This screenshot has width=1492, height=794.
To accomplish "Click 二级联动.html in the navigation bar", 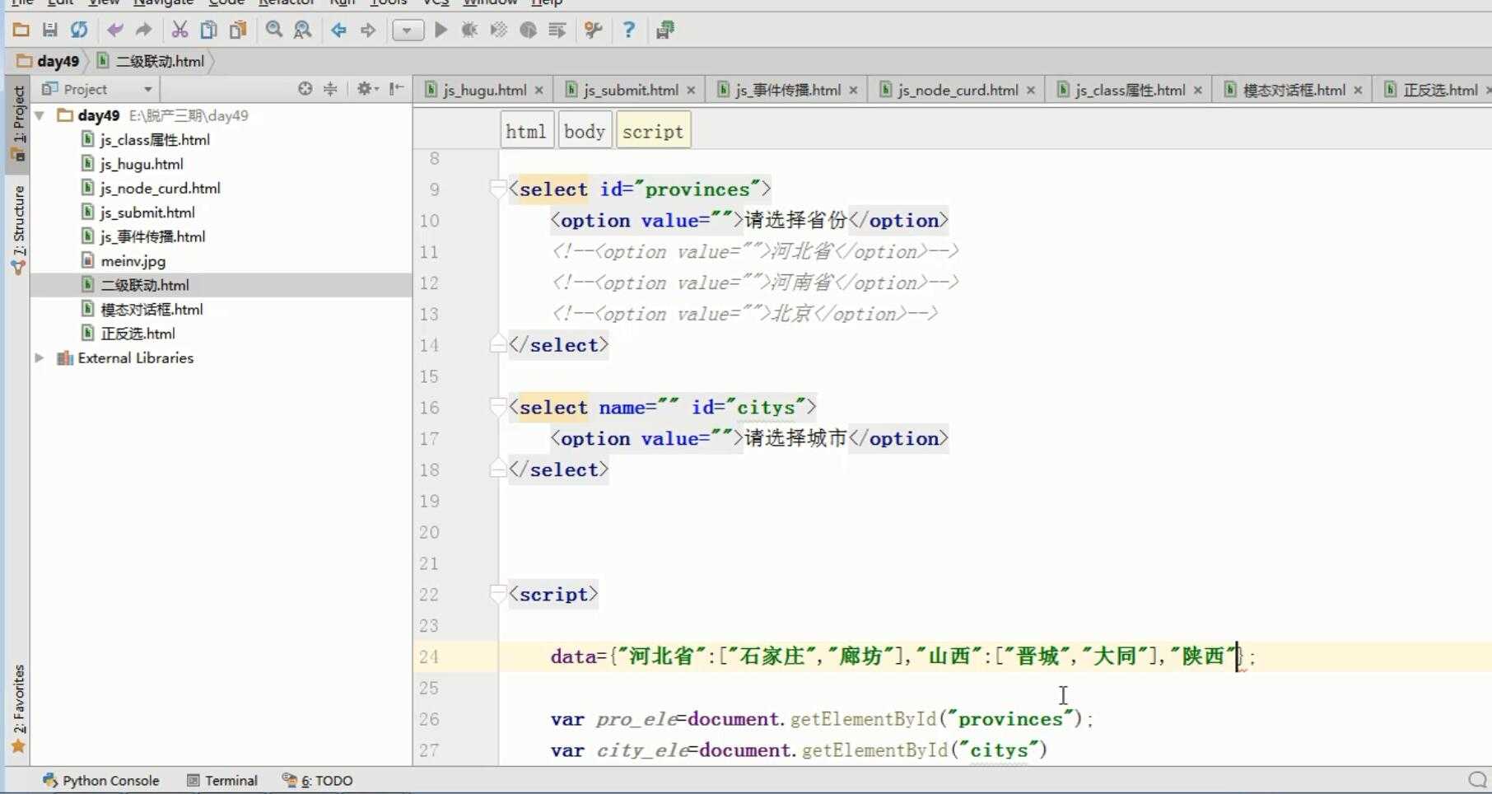I will [151, 61].
